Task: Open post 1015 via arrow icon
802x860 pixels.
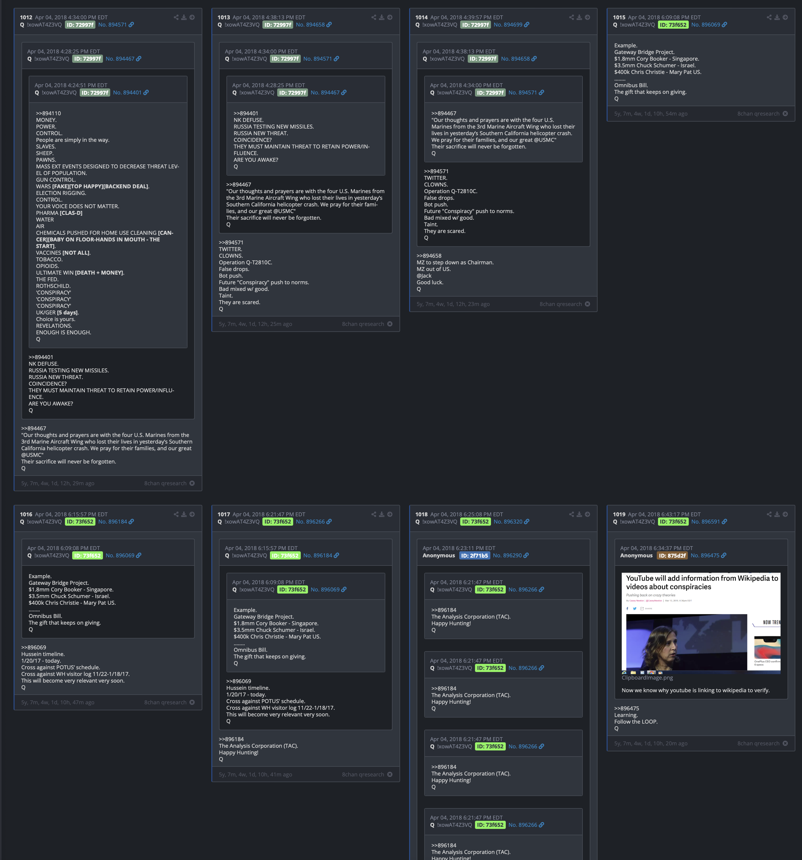Action: (x=785, y=17)
